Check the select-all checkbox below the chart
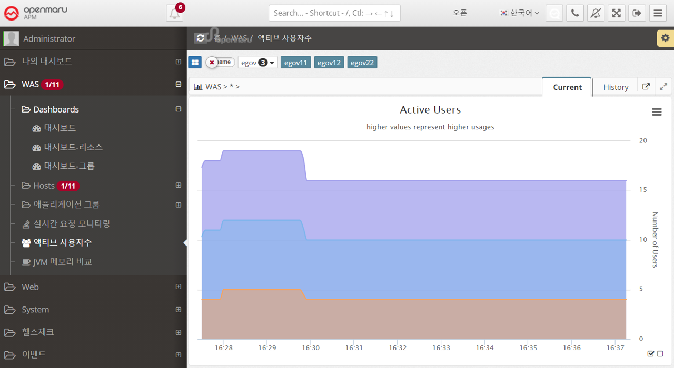Viewport: 674px width, 368px height. pos(651,354)
